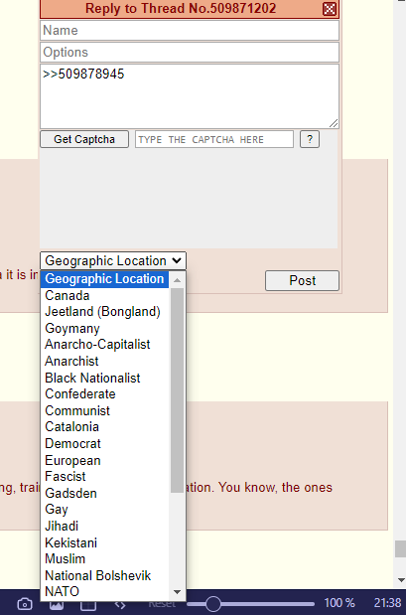
Task: Select Jeetland (Bongland) option
Action: (x=104, y=312)
